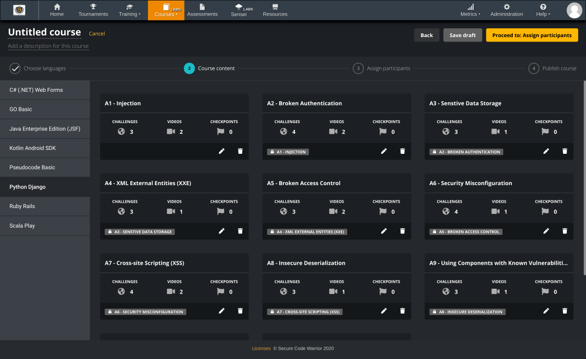Click the Secure Code Warrior shield logo
Screen dimensions: 586x359
pos(19,10)
